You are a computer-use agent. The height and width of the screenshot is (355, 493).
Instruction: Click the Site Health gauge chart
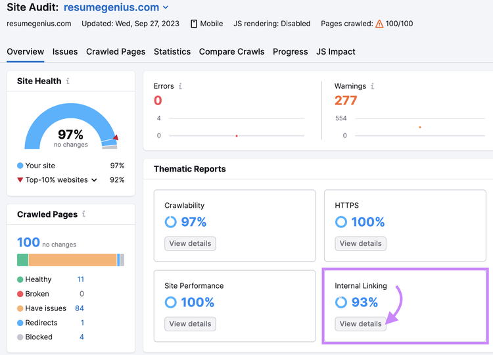(71, 126)
